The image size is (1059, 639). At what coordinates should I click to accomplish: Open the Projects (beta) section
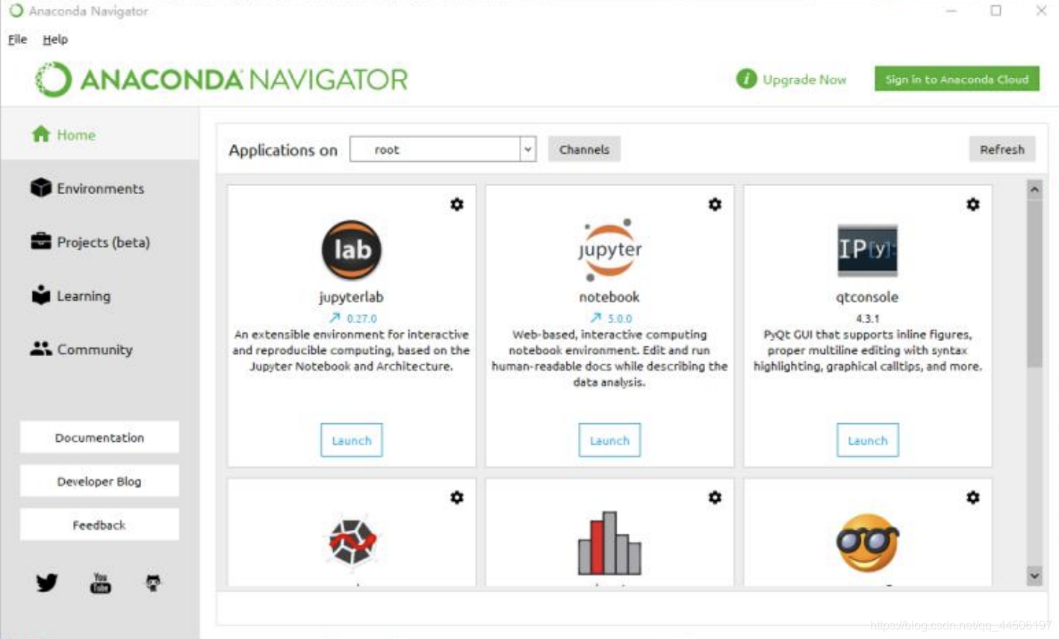pyautogui.click(x=100, y=242)
